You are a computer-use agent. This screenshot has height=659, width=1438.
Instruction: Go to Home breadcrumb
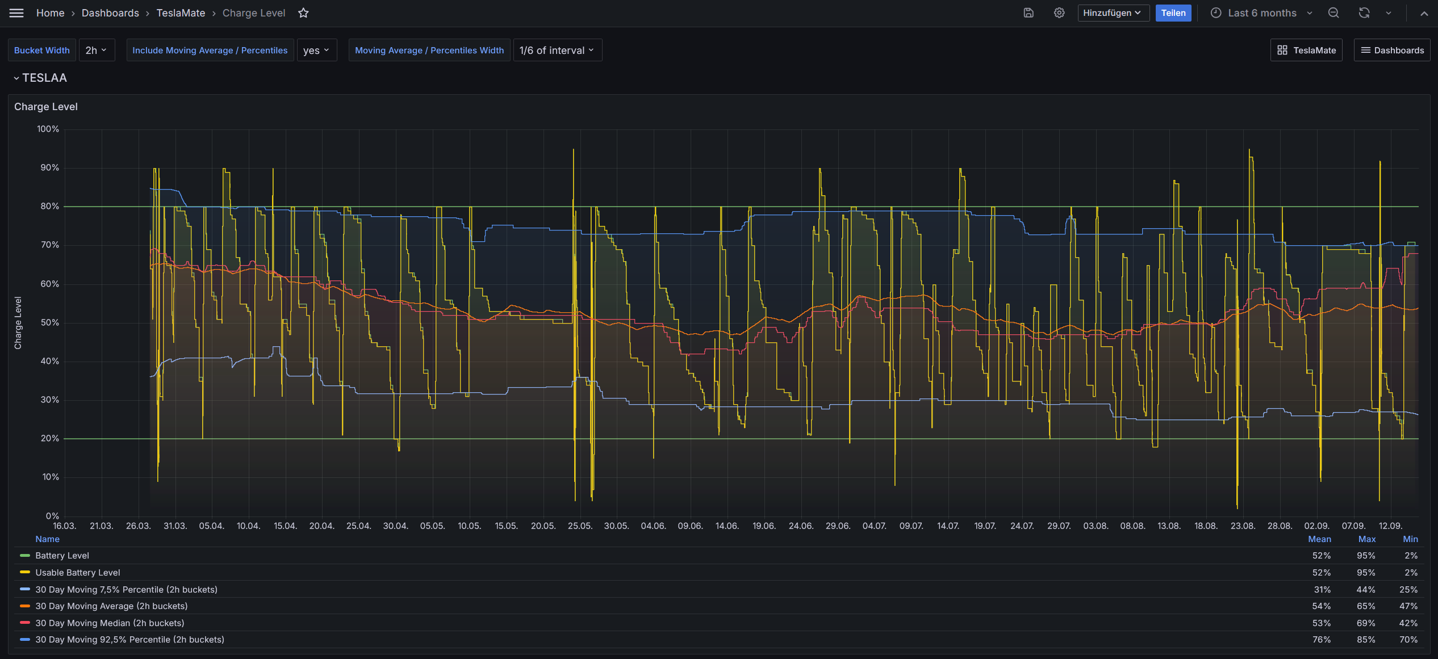click(x=50, y=13)
